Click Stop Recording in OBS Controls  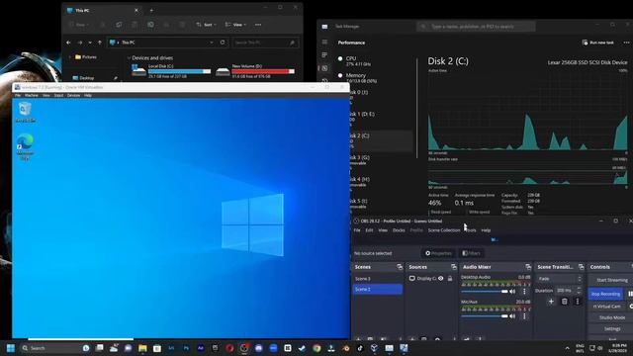point(605,294)
